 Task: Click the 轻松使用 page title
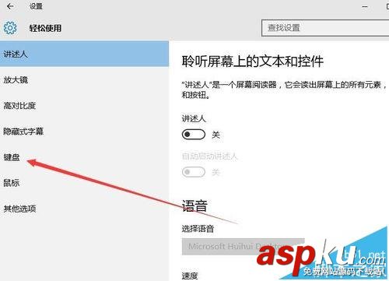coord(45,28)
